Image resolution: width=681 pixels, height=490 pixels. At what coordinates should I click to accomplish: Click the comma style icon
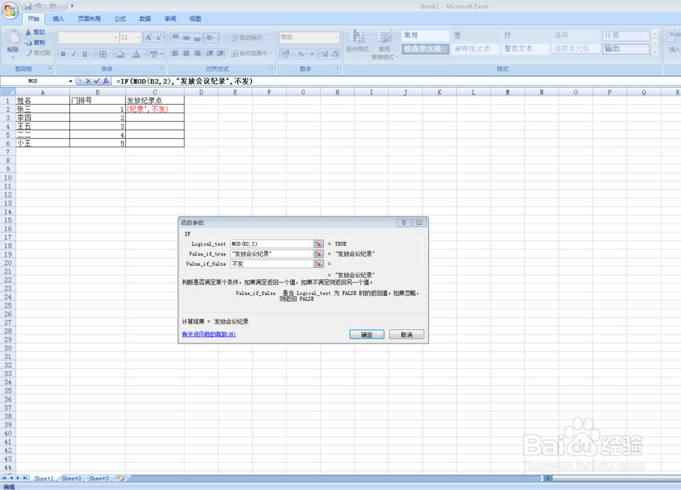point(312,54)
